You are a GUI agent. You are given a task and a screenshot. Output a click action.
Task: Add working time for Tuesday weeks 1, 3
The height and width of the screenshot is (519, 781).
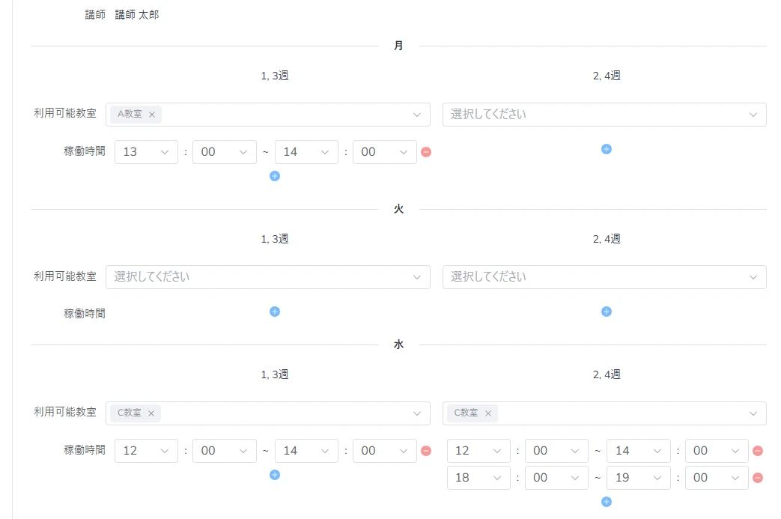275,312
